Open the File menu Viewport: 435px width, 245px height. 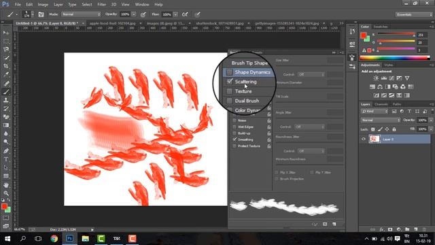pos(18,5)
